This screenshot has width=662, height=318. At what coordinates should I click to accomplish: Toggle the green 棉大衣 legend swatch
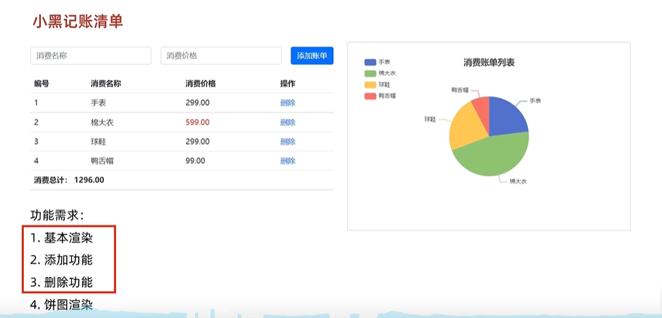[x=370, y=73]
